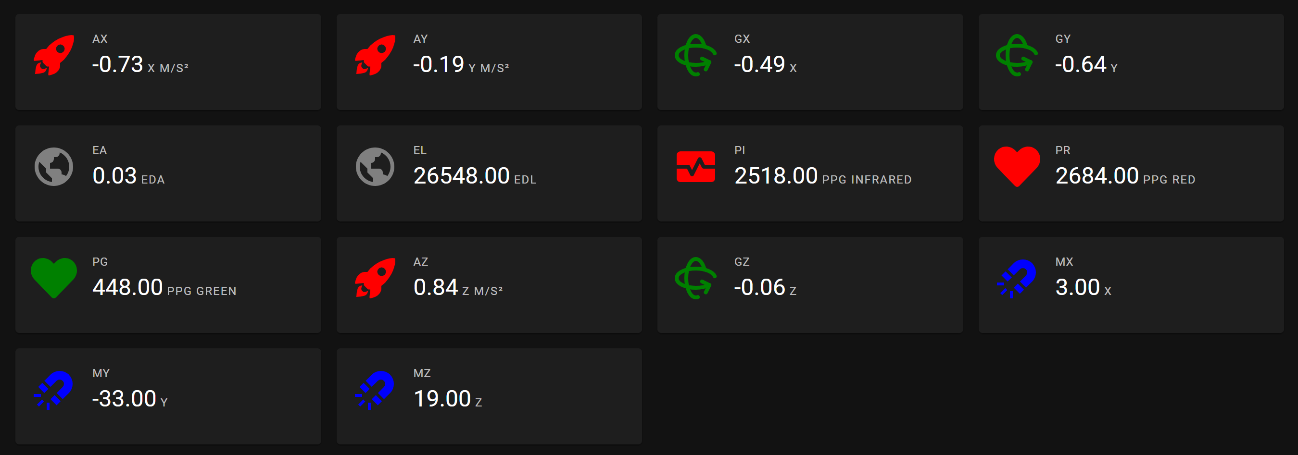
Task: Click the red heartbeat monitor icon for PI
Action: [696, 167]
